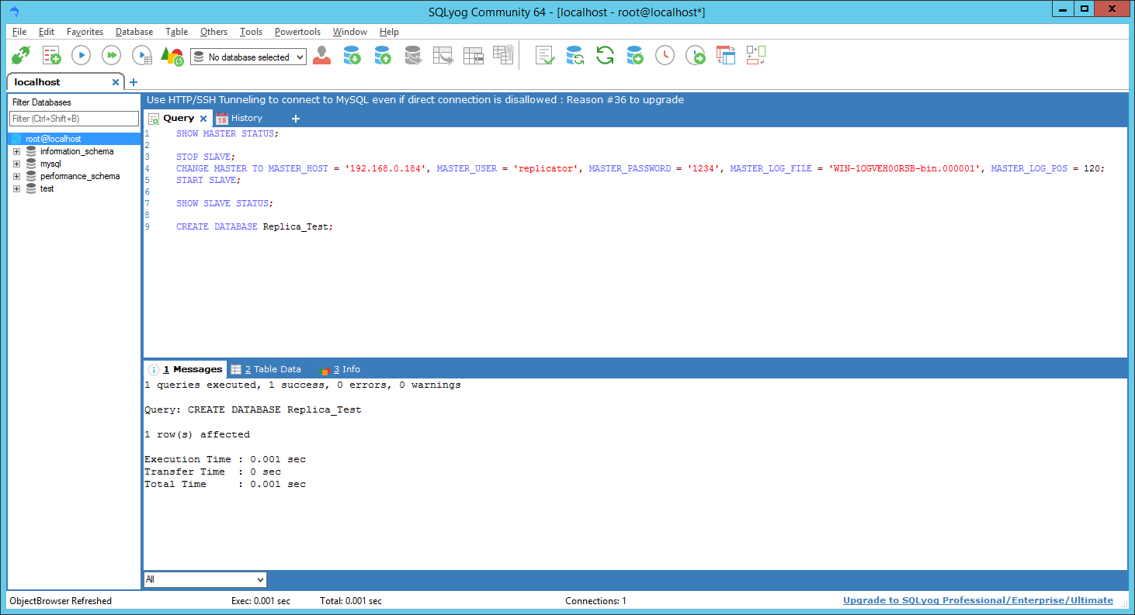Add a new query tab with plus

pos(295,119)
